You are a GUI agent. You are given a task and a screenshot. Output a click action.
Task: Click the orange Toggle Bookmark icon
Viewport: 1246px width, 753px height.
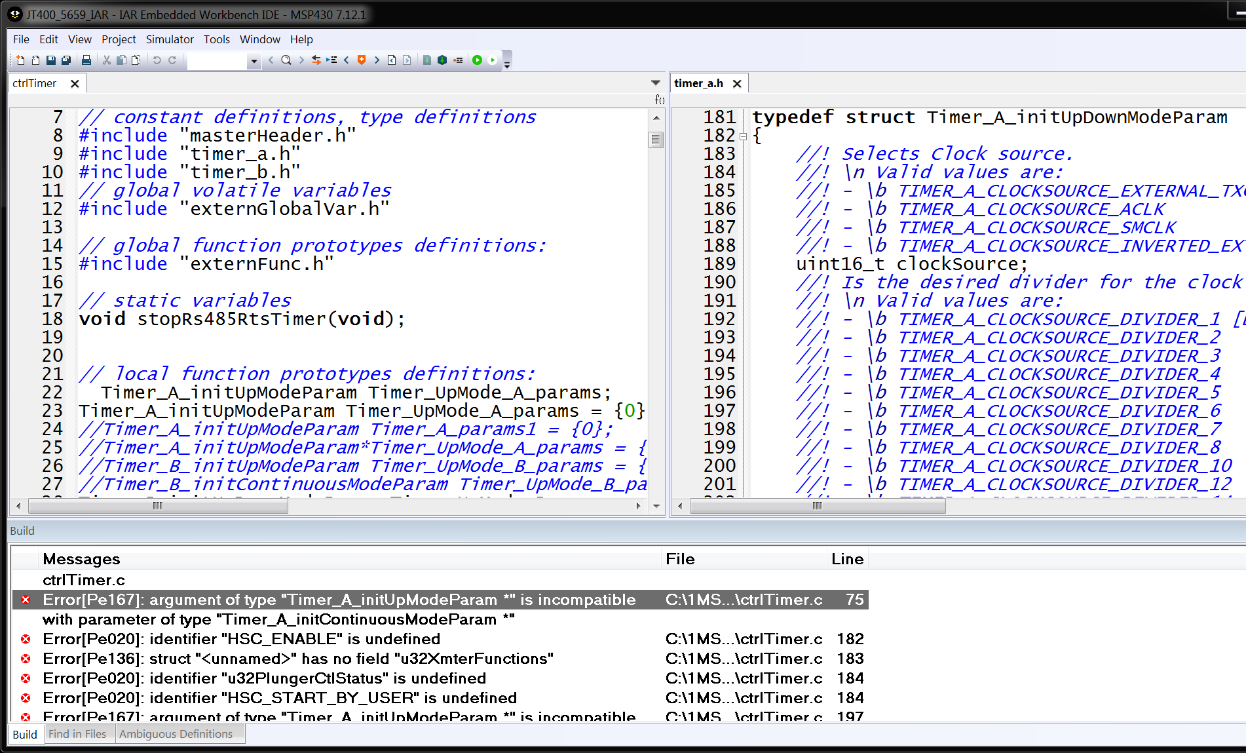click(x=361, y=60)
